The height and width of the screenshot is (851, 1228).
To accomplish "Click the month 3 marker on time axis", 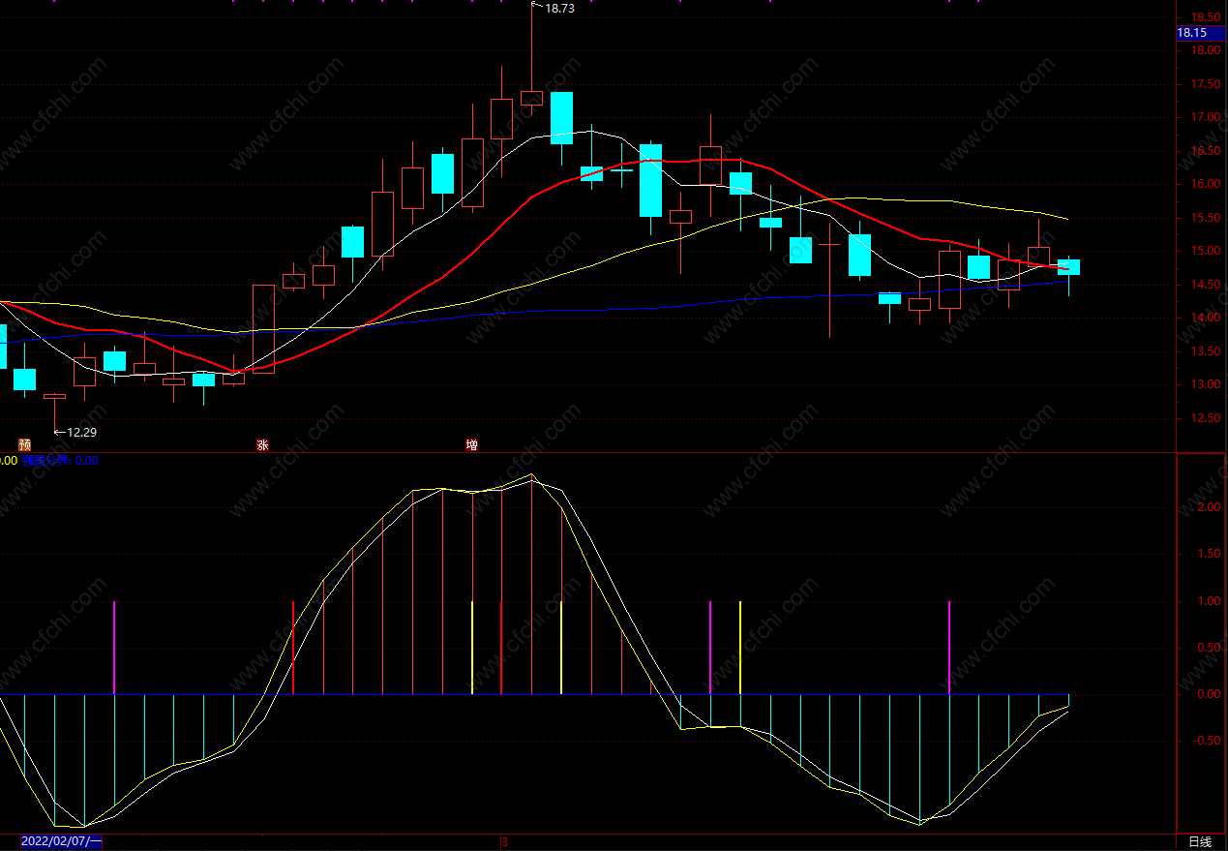I will tap(504, 842).
